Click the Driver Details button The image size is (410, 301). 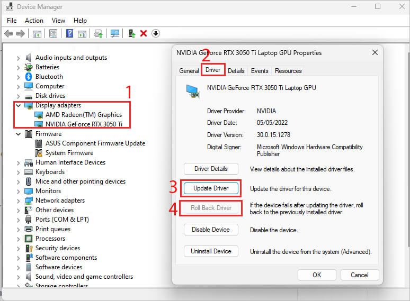tap(211, 169)
